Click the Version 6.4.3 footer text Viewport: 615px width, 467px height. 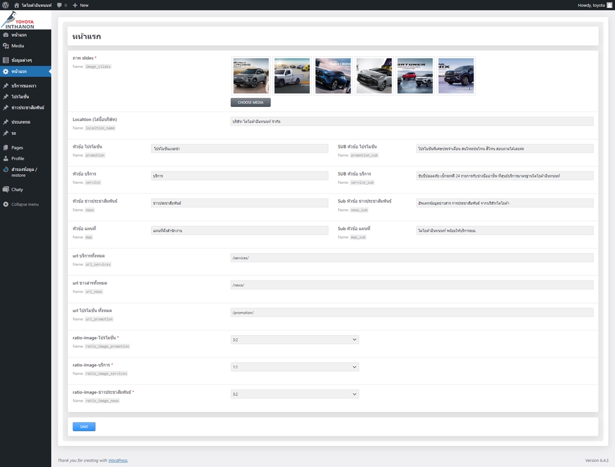click(596, 461)
